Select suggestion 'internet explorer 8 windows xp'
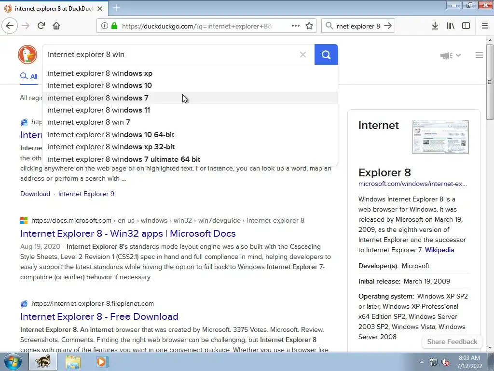 [x=190, y=73]
